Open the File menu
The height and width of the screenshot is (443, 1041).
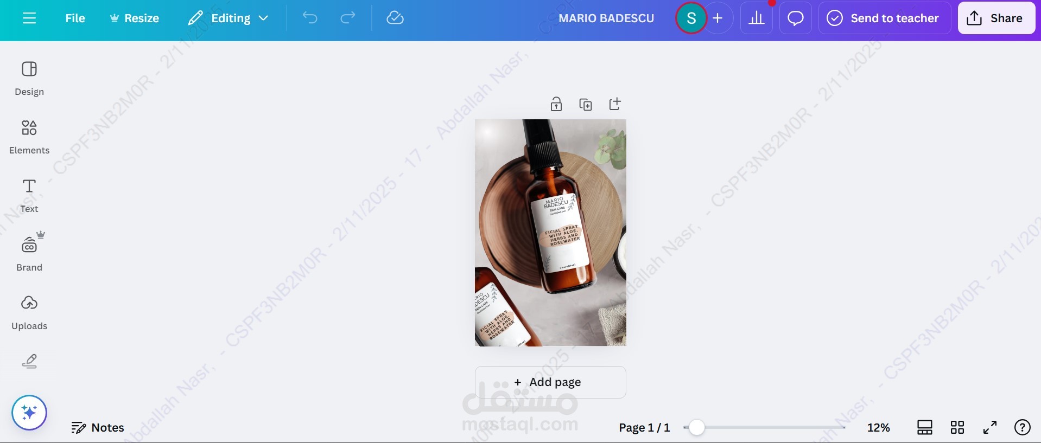(75, 18)
